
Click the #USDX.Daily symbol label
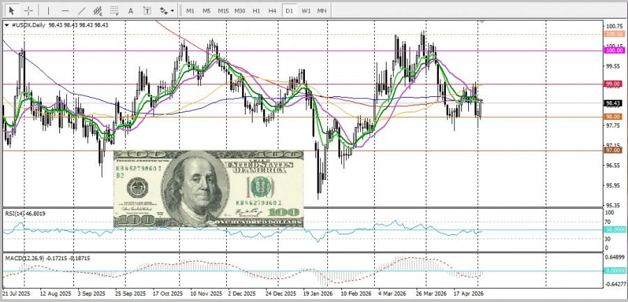[29, 25]
